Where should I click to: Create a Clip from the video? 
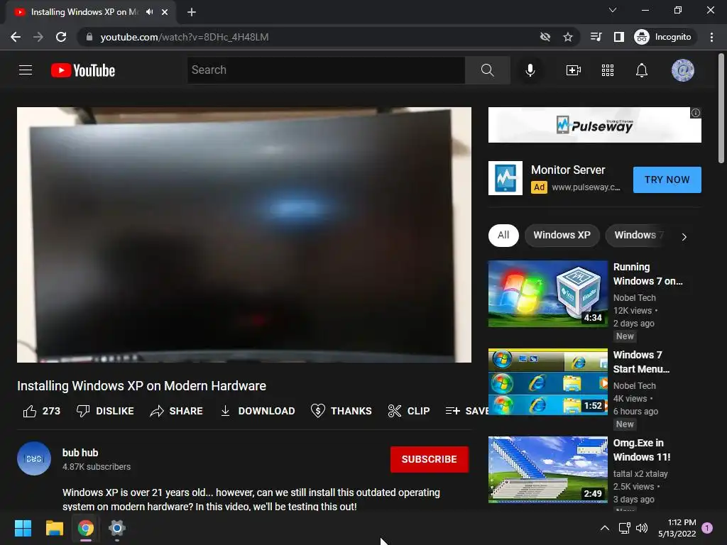pyautogui.click(x=409, y=411)
